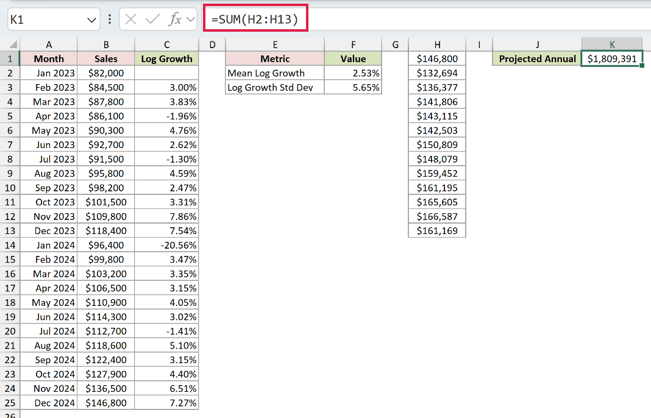Select the $146,800 cell in column H
This screenshot has width=651, height=418.
pos(437,58)
